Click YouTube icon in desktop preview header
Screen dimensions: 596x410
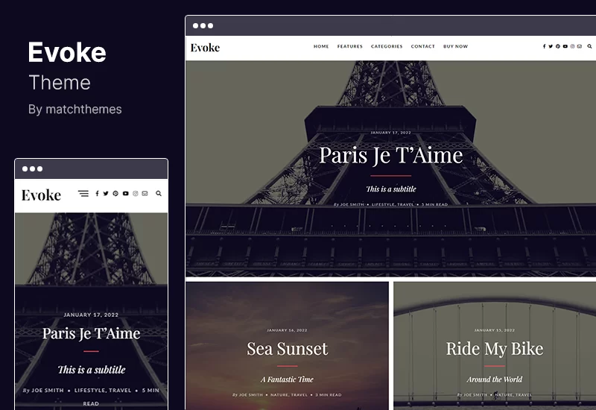565,46
